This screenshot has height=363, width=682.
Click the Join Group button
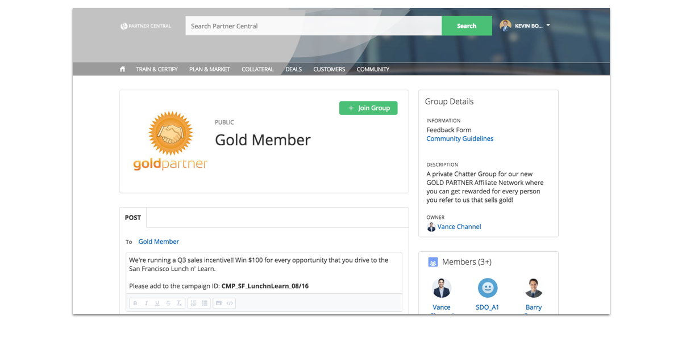[368, 108]
